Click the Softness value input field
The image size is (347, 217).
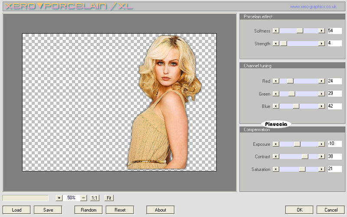tap(334, 31)
